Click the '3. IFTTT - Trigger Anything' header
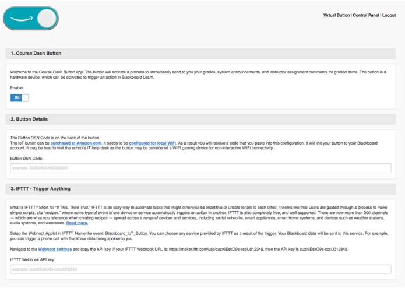The width and height of the screenshot is (405, 288). click(x=200, y=189)
